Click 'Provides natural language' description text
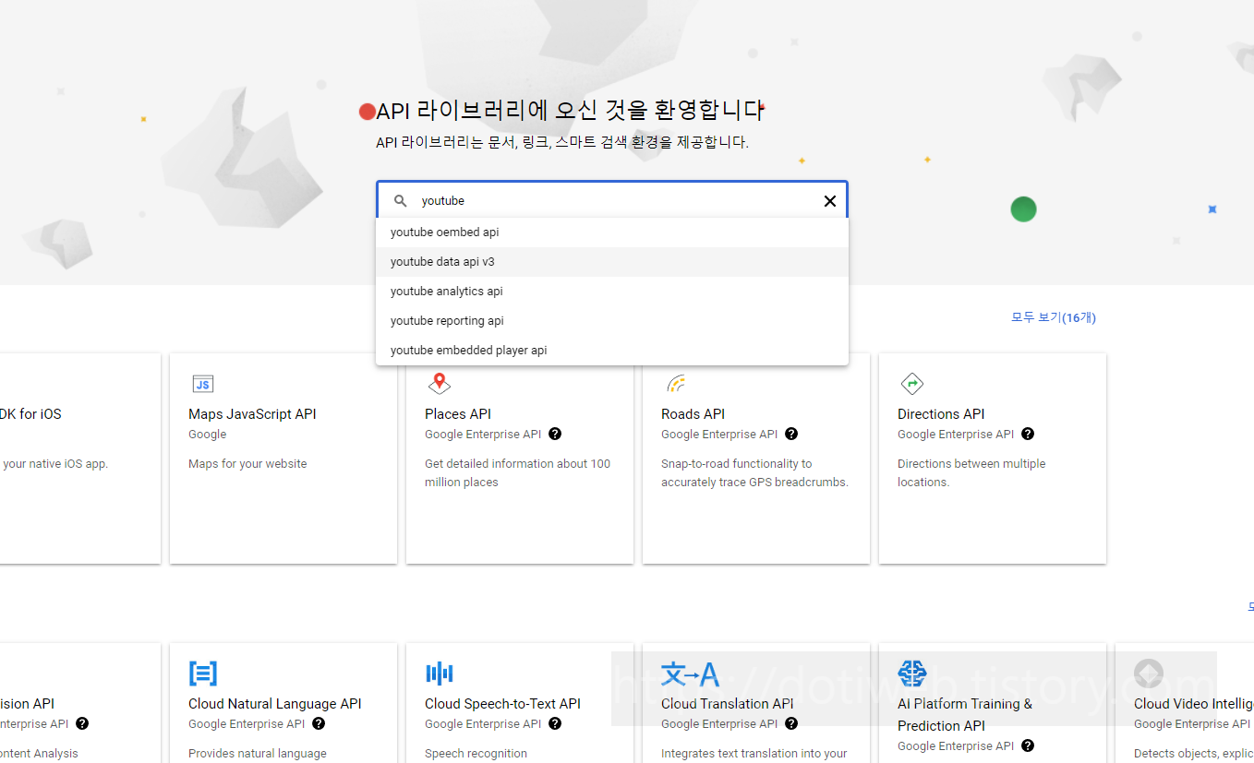Screen dimensions: 1254x763 coord(258,754)
